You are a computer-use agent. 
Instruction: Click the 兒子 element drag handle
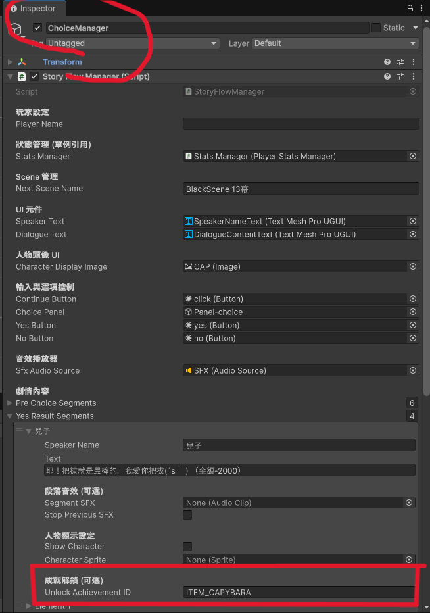pyautogui.click(x=19, y=430)
